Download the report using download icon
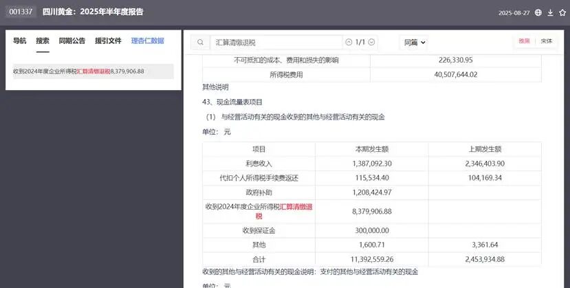 coord(550,12)
